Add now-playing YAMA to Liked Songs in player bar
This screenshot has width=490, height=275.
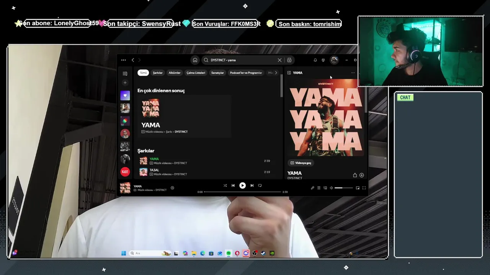(172, 188)
